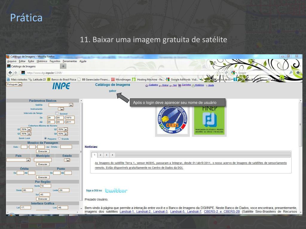Open the Firefox home page icon

coord(298,73)
